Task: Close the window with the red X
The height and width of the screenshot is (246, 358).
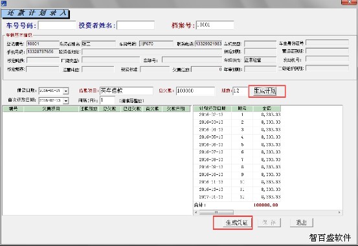Action: click(x=350, y=2)
